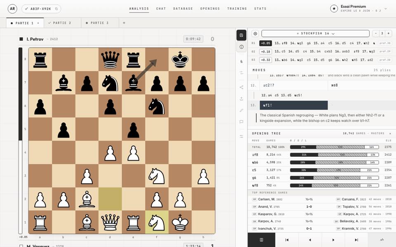Click the export upload sidebar icon

(241, 99)
